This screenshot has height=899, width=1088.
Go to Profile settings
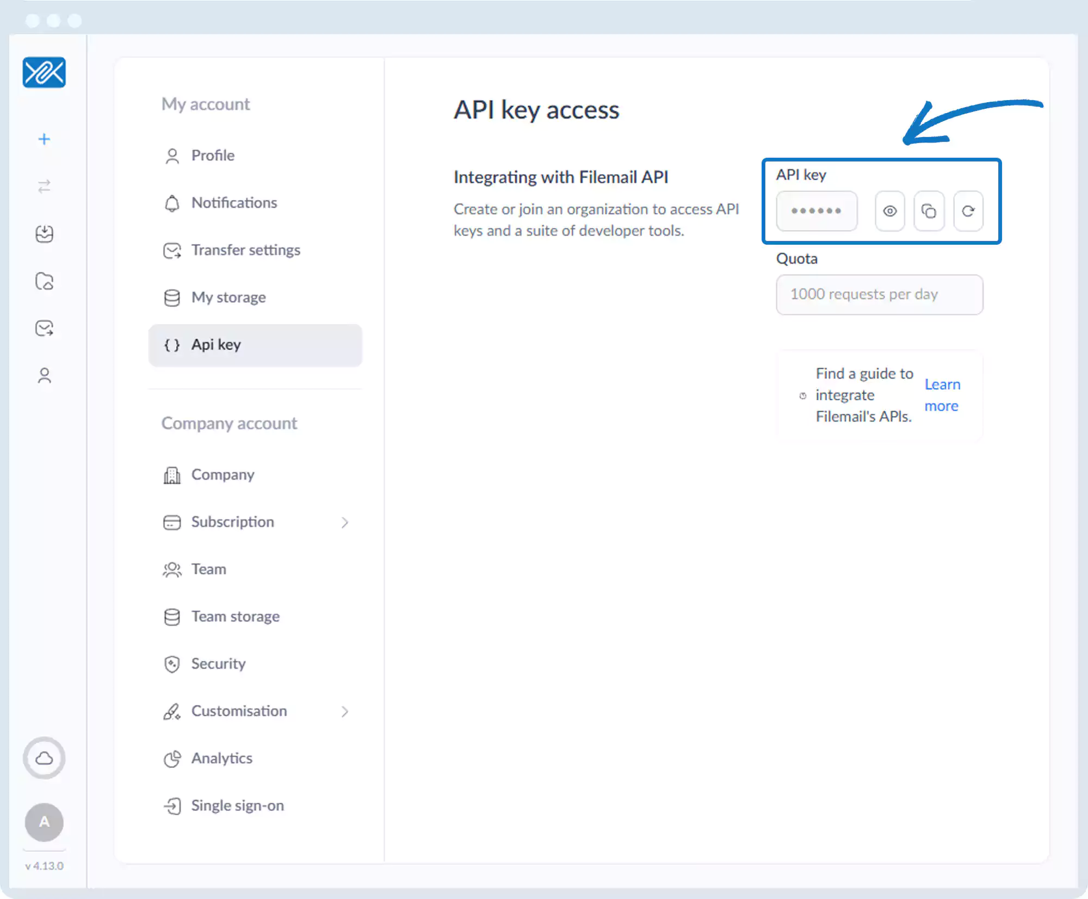pyautogui.click(x=213, y=156)
